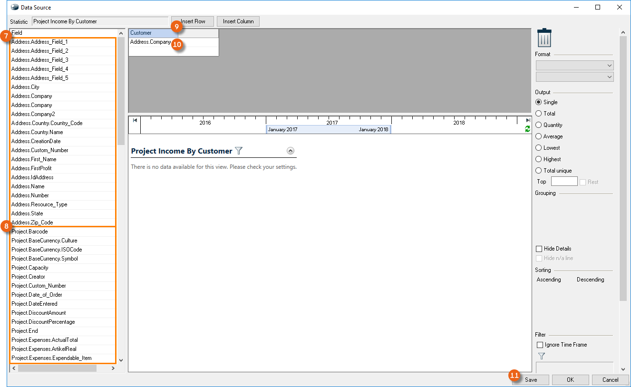
Task: Enable the Hide Details checkbox
Action: 539,249
